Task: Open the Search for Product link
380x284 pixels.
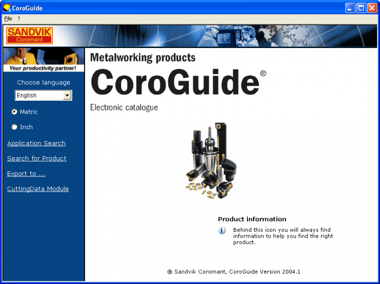Action: (37, 158)
